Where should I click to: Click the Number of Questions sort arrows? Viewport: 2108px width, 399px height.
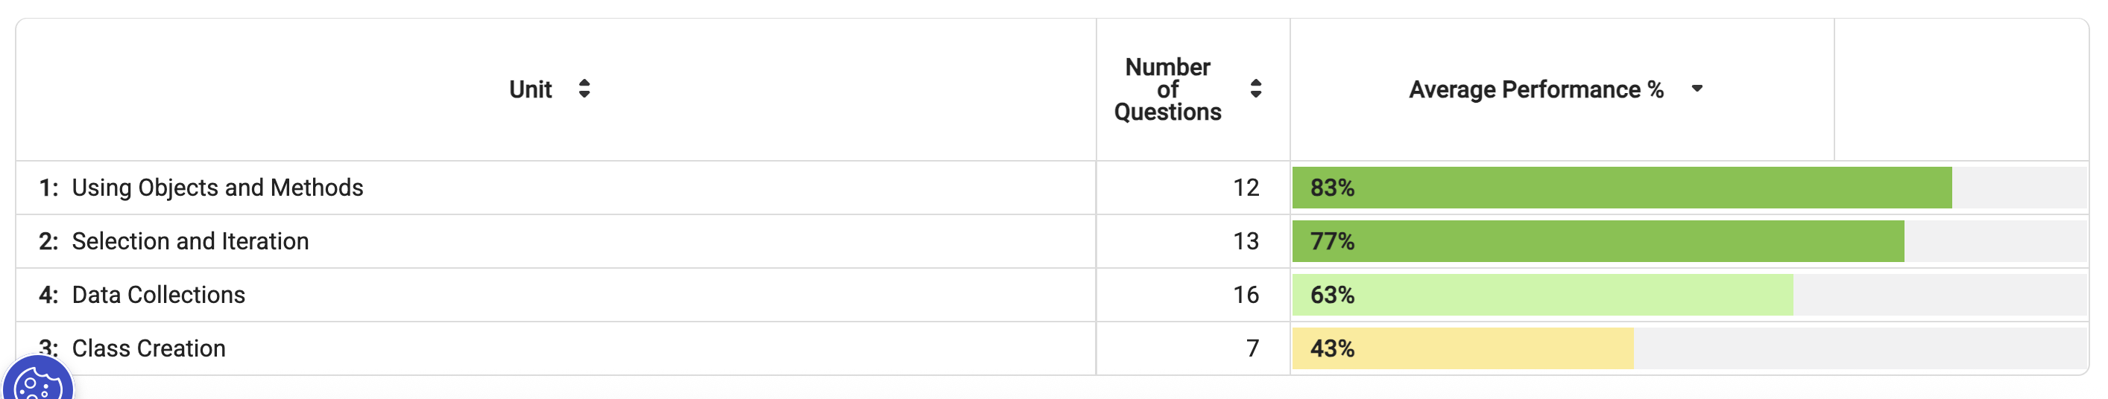tap(1255, 89)
